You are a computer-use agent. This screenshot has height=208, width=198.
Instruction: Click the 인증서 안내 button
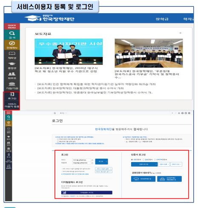pyautogui.click(x=176, y=164)
